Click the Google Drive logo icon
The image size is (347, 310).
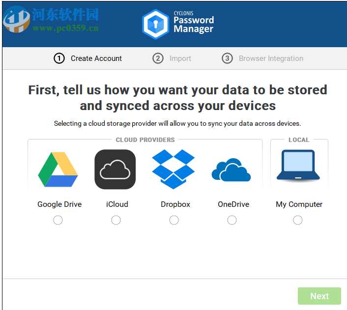coord(58,169)
